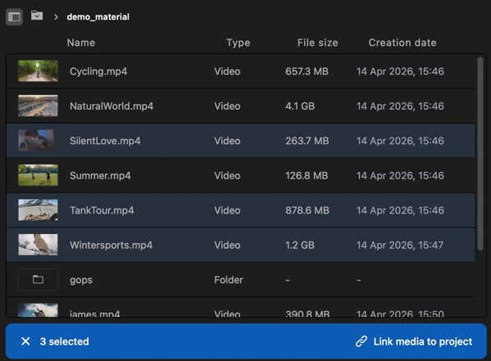This screenshot has width=491, height=361.
Task: Click Video type cell in Summer.mp4 row
Action: [x=227, y=175]
